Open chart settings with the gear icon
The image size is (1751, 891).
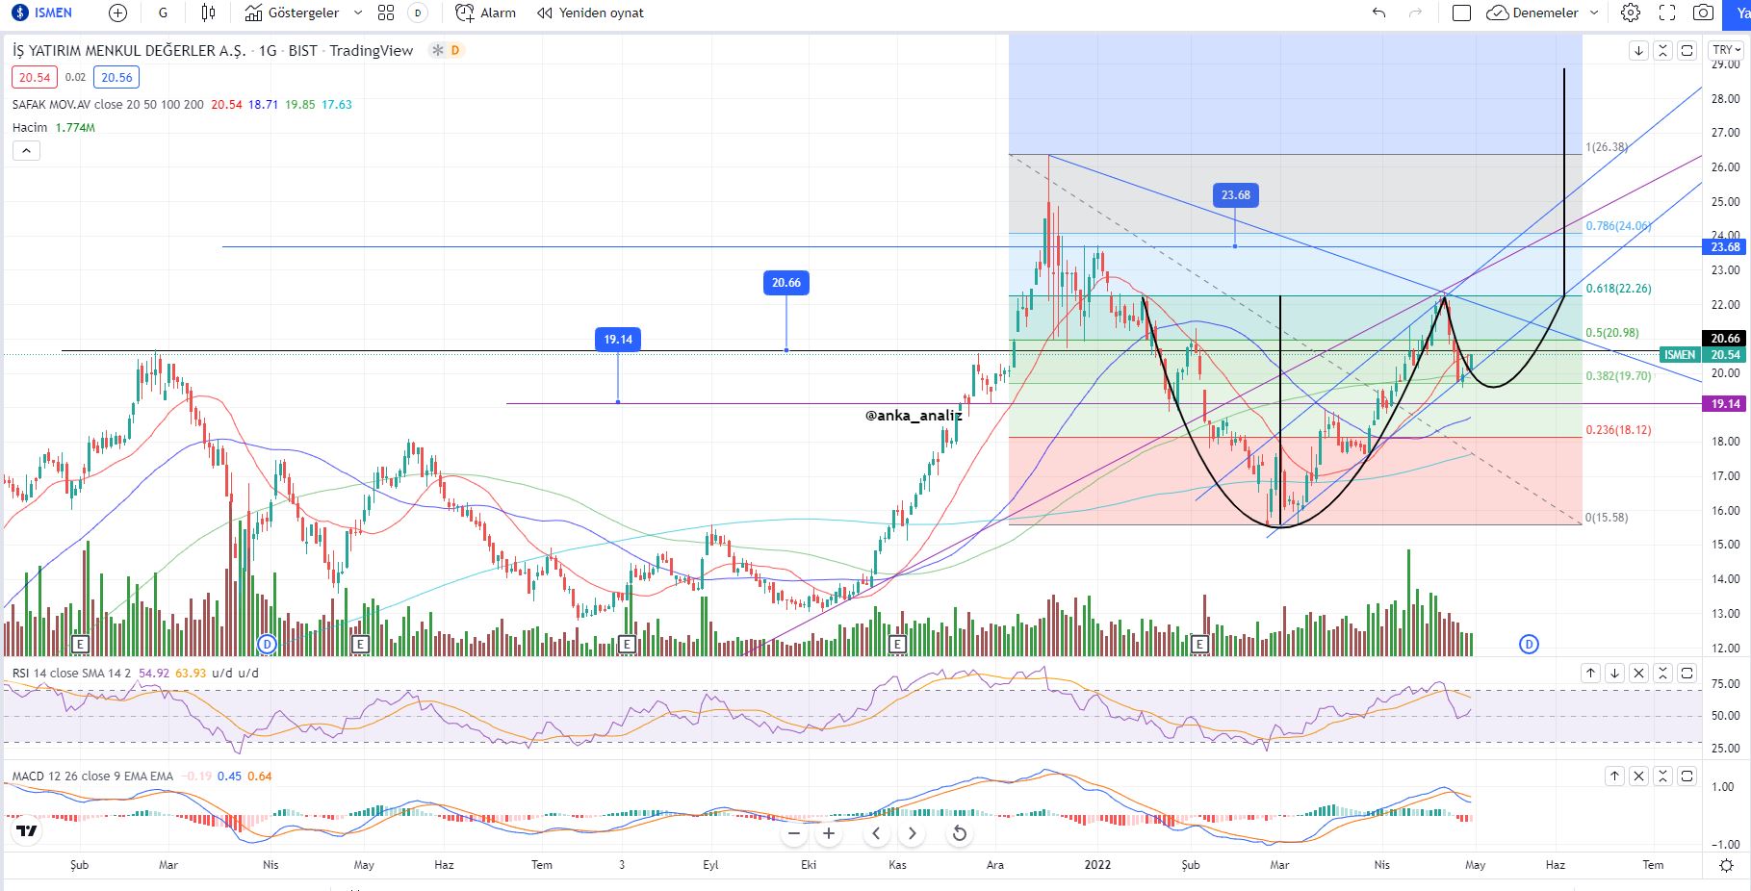click(x=1631, y=13)
